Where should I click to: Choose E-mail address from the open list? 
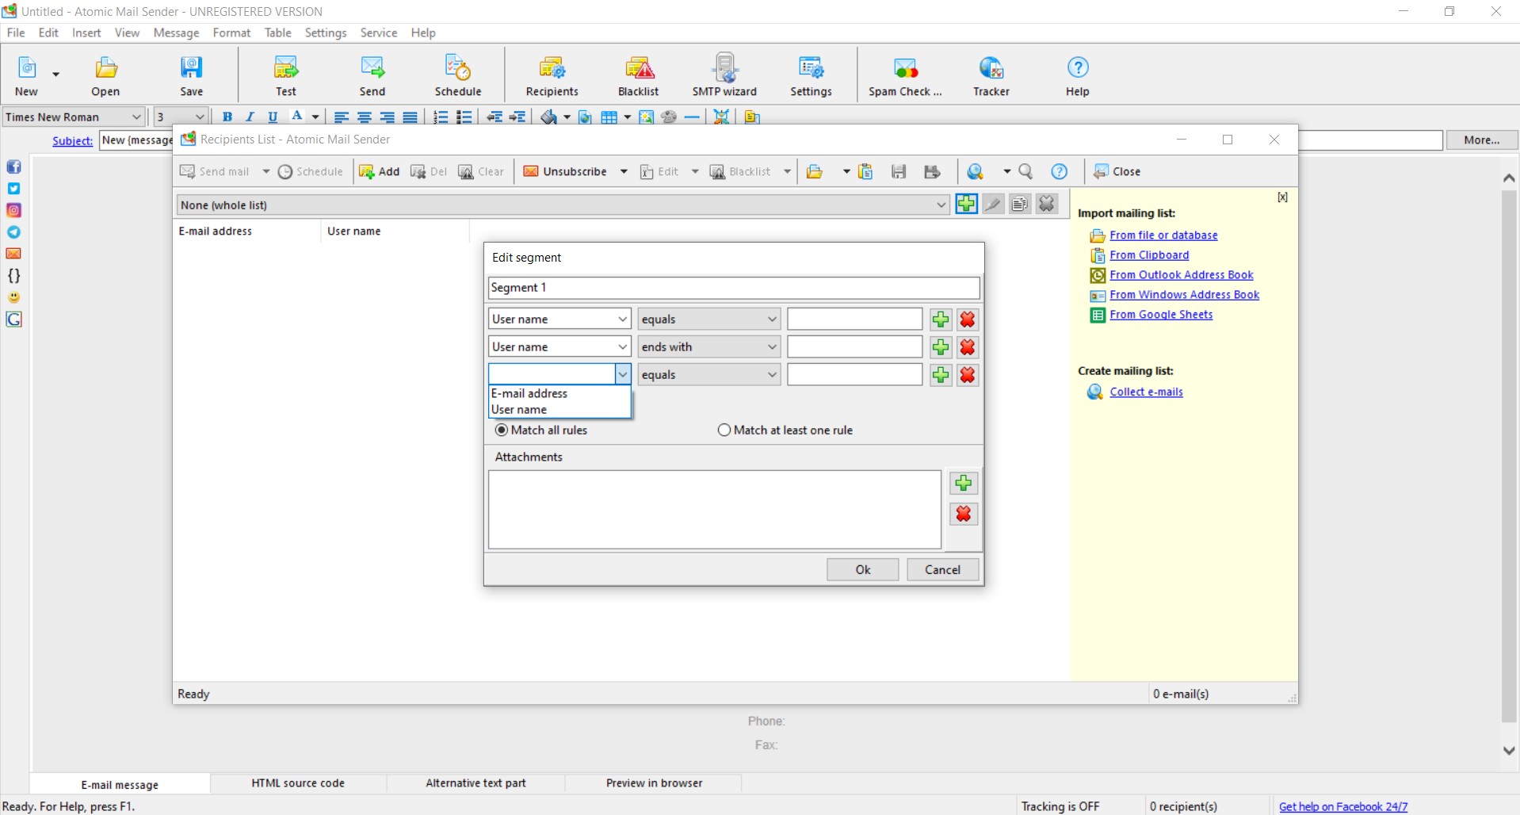click(x=559, y=393)
